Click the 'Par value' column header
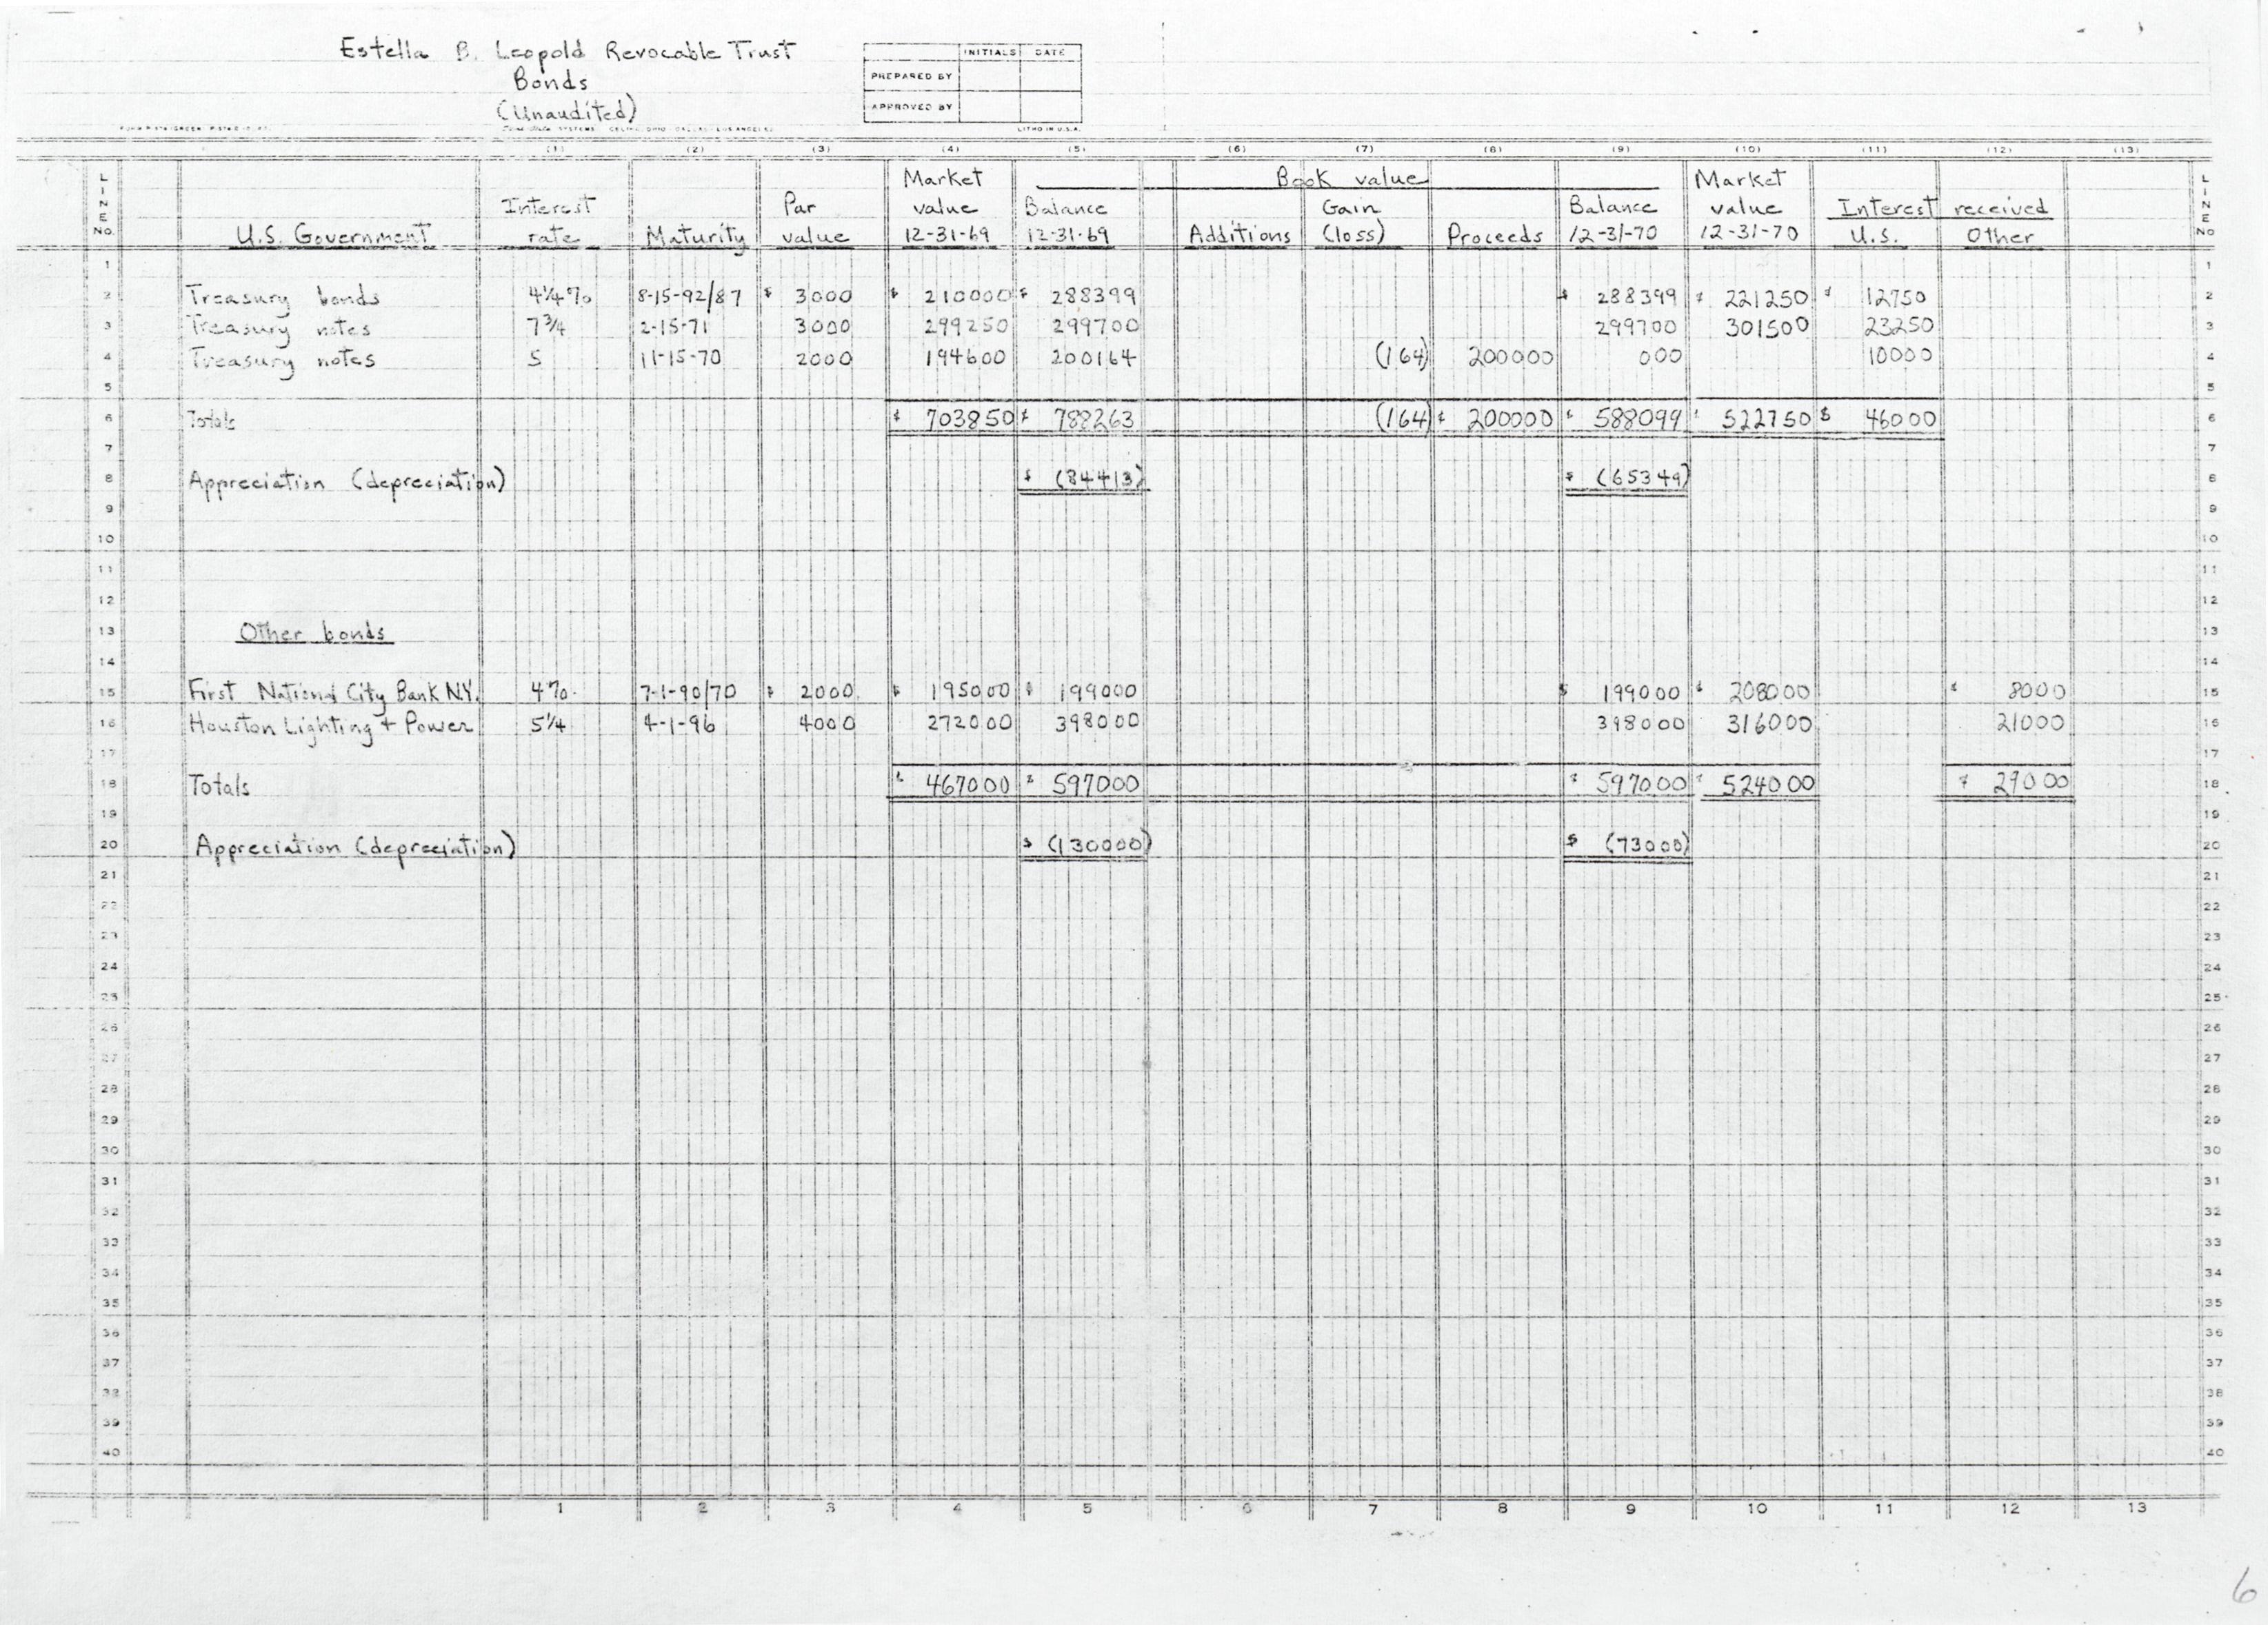Image resolution: width=2268 pixels, height=1625 pixels. point(815,222)
